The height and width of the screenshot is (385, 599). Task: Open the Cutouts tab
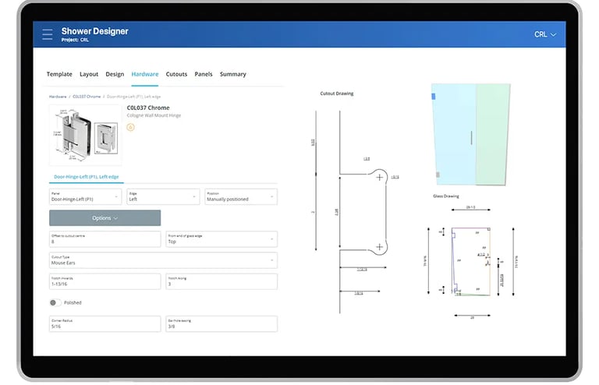176,74
